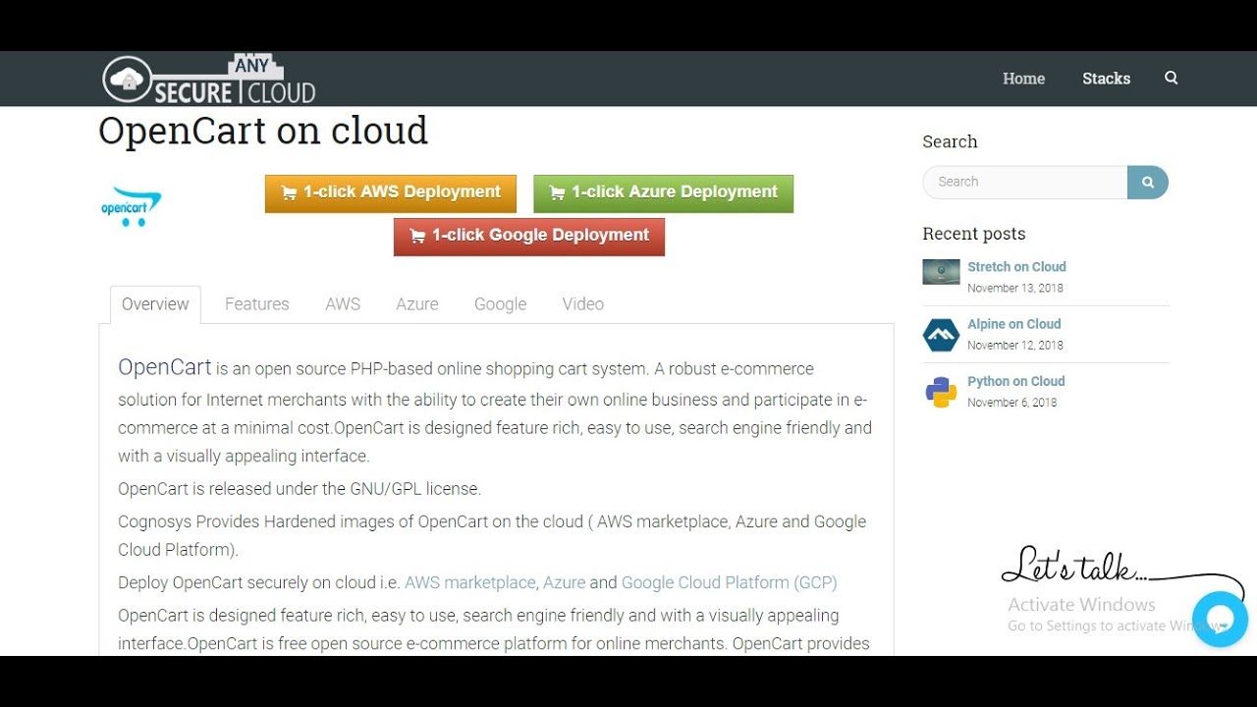Click the November 6, 2018 date
Screen dimensions: 1257x707
tap(1012, 403)
